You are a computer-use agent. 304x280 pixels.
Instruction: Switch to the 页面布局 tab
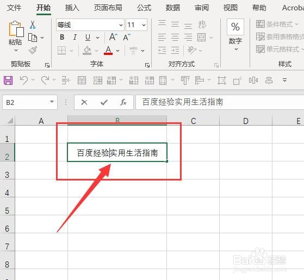tap(108, 8)
